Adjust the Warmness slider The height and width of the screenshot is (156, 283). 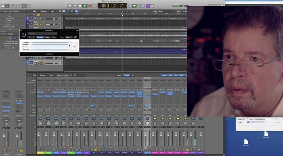point(51,49)
